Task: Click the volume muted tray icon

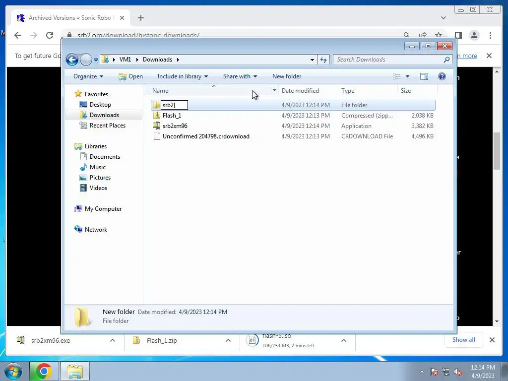Action: 458,372
